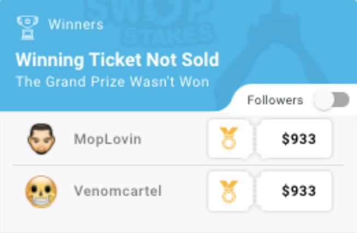Open the Venomcartel username link

click(x=118, y=191)
